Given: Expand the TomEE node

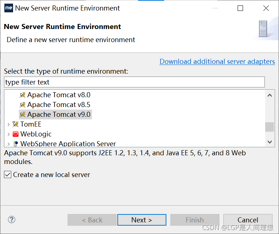Looking at the screenshot, I should pos(8,124).
